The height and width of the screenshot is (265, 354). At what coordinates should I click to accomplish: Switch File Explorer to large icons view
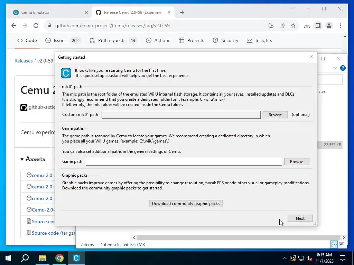pyautogui.click(x=342, y=244)
